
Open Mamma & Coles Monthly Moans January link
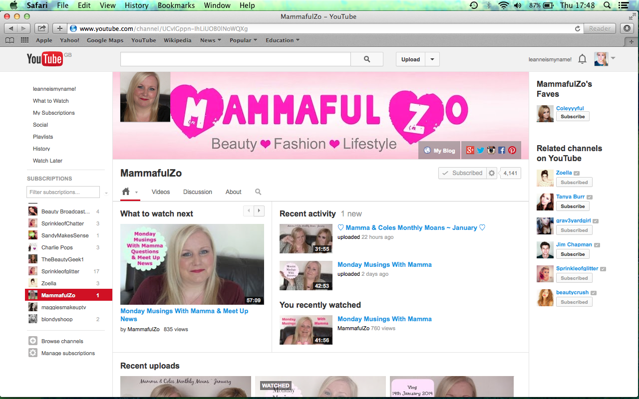pos(411,227)
